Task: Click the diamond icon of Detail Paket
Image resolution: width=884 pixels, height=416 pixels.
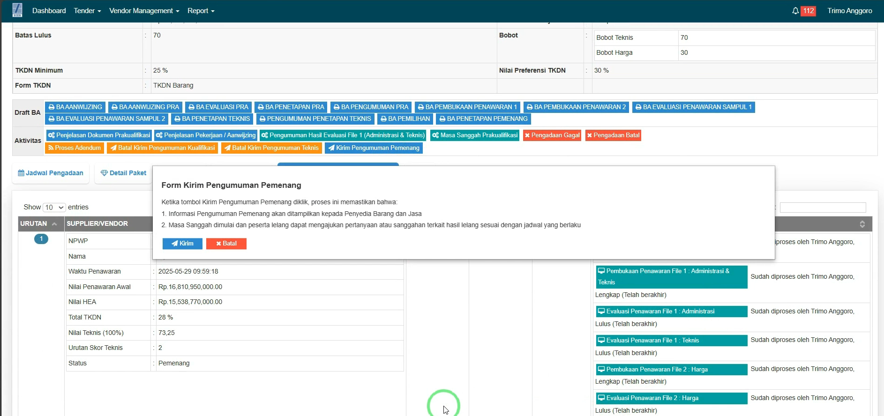Action: pos(104,173)
